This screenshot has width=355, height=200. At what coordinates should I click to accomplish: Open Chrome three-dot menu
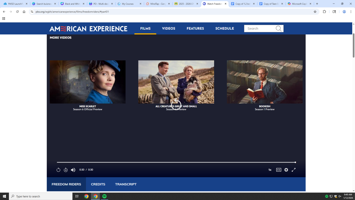click(x=351, y=12)
